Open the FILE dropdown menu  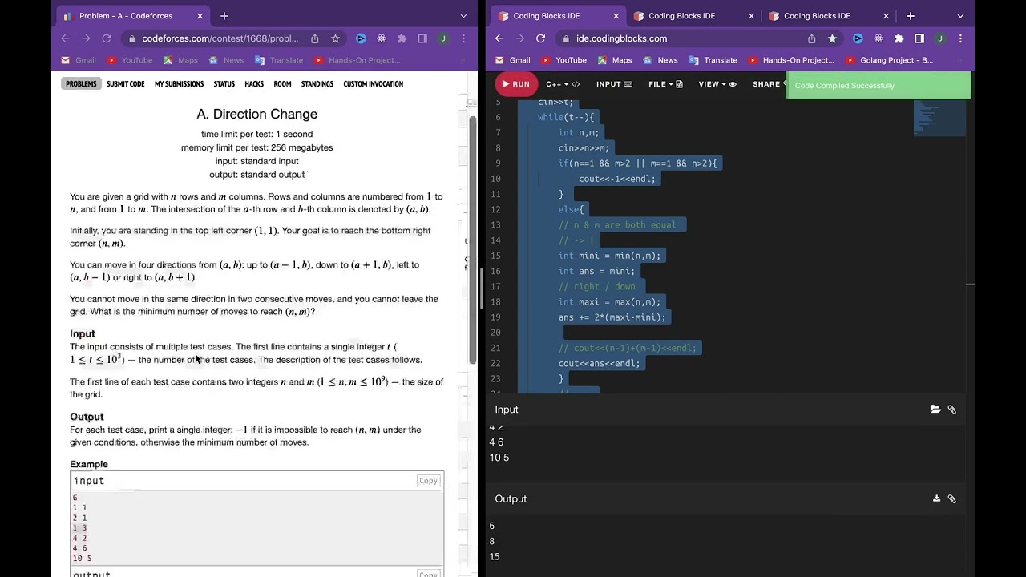click(x=665, y=84)
